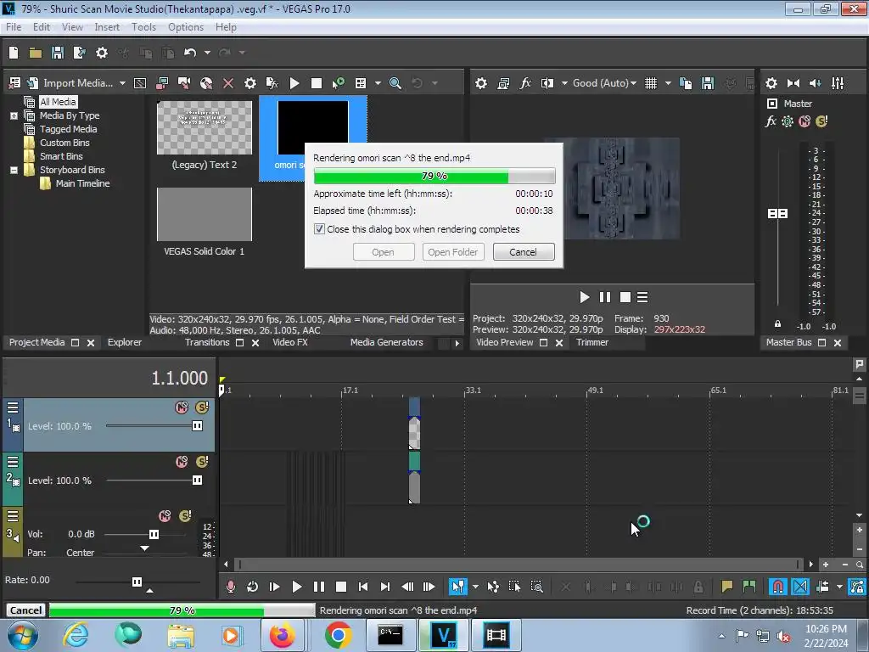
Task: Cancel rendering from the status bar
Action: [25, 610]
